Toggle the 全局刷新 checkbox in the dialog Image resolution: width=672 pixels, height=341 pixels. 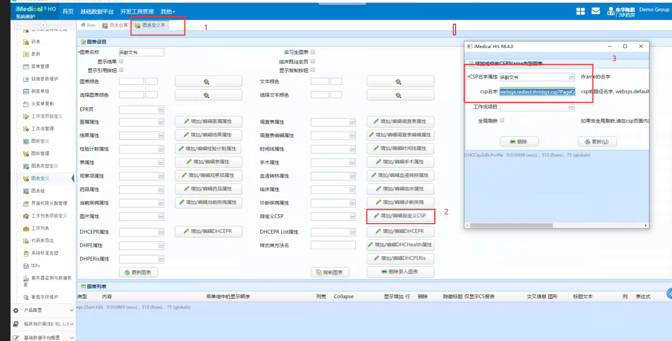tap(502, 121)
